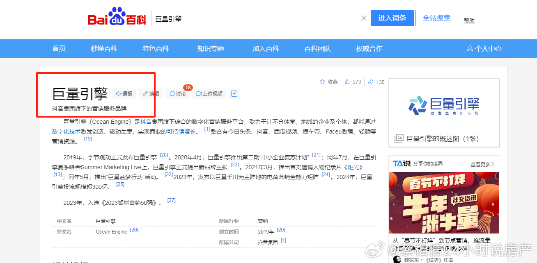Click the plus icon next to 上传视频

click(234, 94)
